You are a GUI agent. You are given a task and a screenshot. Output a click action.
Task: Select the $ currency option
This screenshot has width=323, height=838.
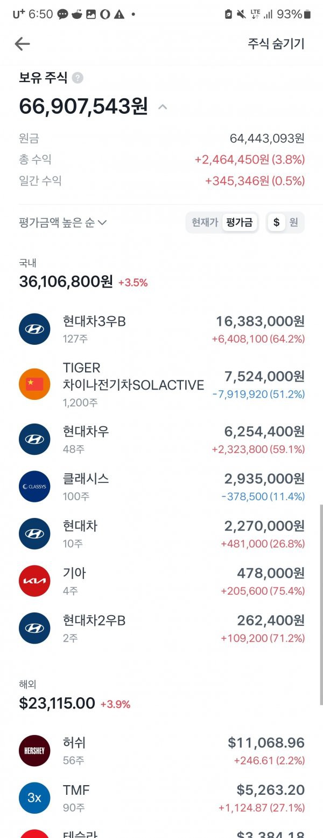click(276, 222)
